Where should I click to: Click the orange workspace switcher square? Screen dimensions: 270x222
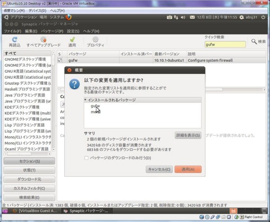(x=233, y=211)
